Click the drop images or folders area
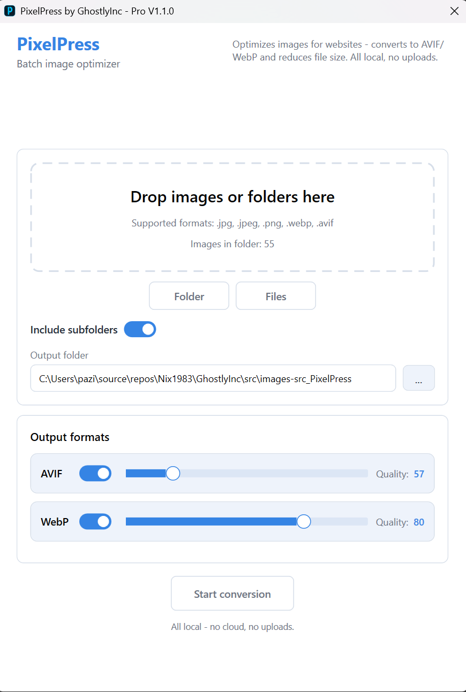Screen dimensions: 466x692 click(232, 217)
